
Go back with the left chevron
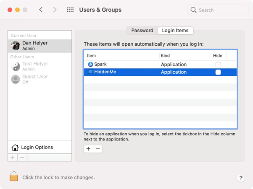[x=41, y=10]
